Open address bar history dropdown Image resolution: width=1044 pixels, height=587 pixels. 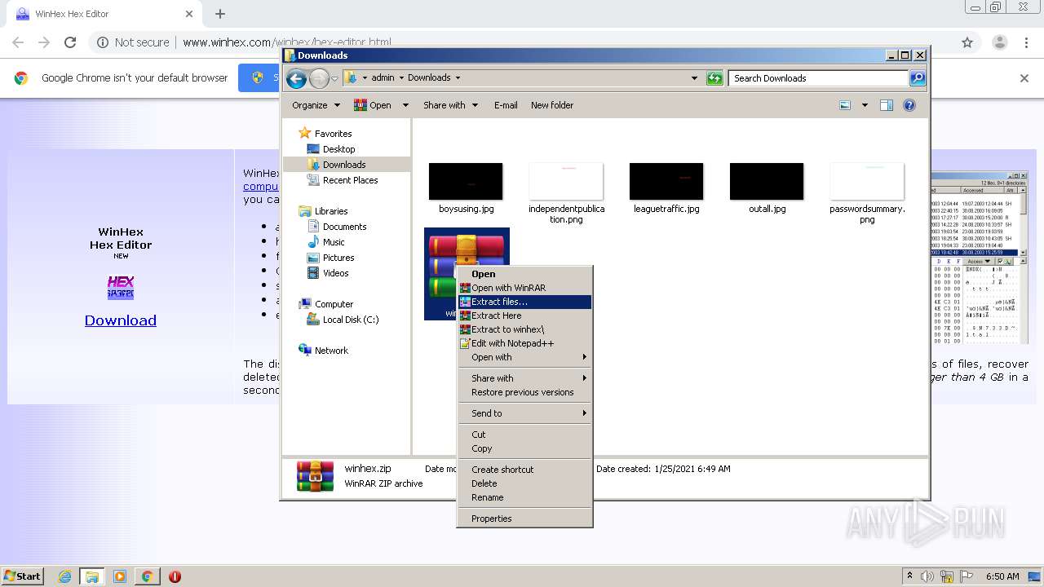tap(694, 78)
